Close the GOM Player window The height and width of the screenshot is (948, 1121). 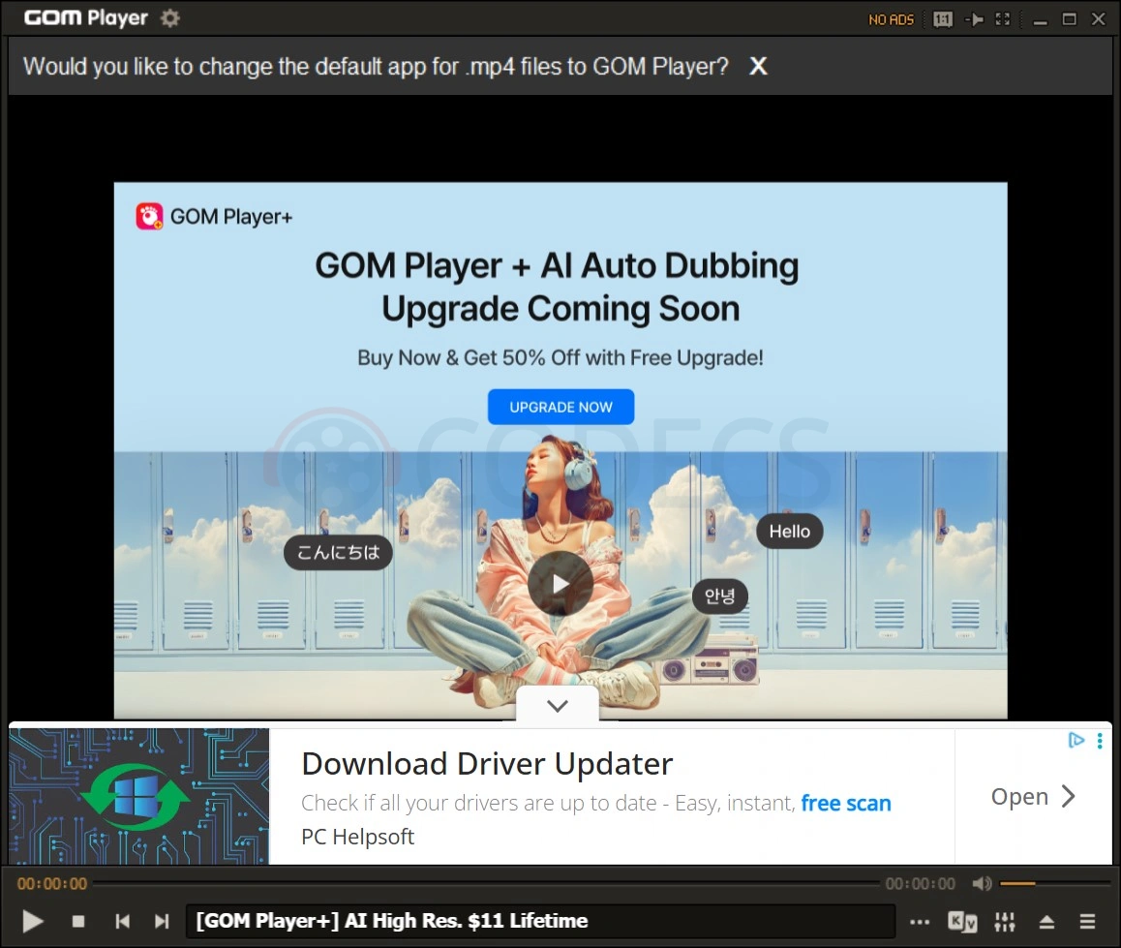click(x=1099, y=19)
